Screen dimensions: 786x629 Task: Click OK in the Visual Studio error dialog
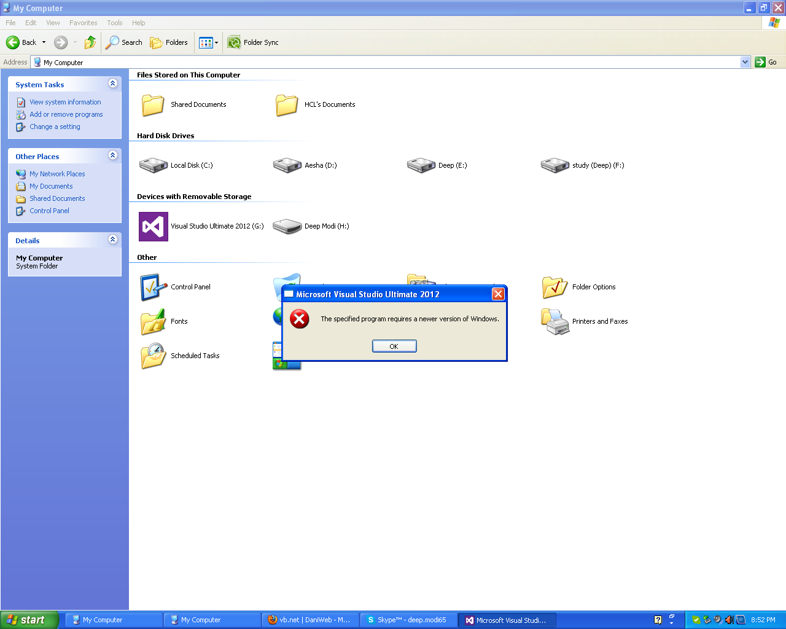click(x=394, y=346)
